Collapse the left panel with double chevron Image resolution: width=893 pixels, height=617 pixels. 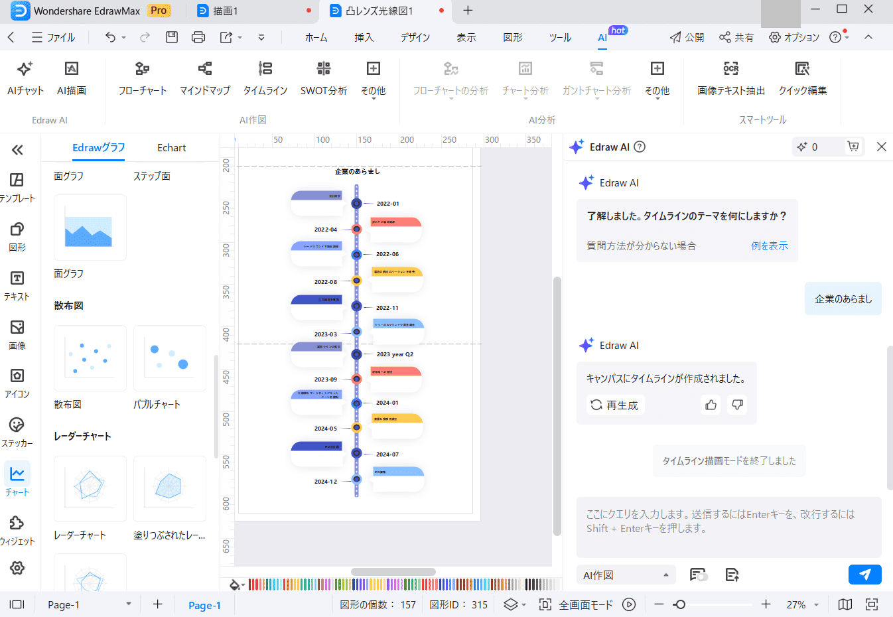coord(17,150)
